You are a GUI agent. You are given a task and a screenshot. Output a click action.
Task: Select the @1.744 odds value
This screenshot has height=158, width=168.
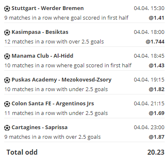(x=155, y=42)
